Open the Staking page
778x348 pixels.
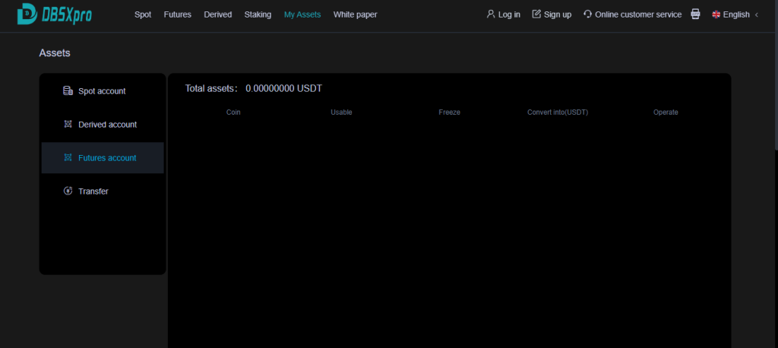click(x=258, y=15)
